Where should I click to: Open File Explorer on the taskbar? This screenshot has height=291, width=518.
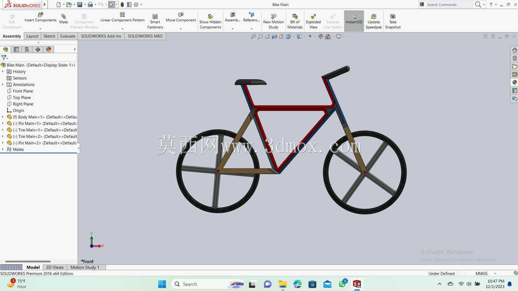283,284
